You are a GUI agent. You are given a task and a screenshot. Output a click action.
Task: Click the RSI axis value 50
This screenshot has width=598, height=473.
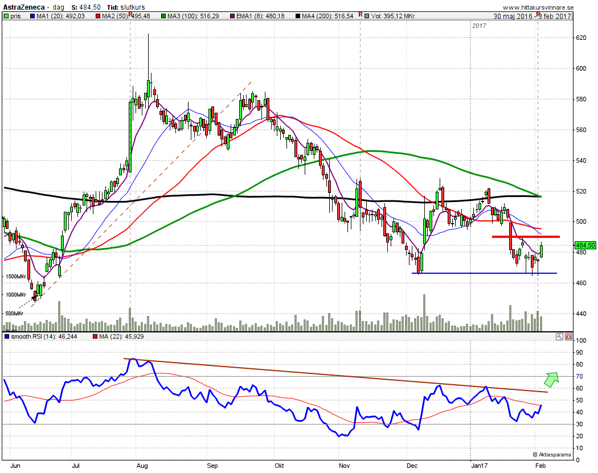pyautogui.click(x=579, y=400)
